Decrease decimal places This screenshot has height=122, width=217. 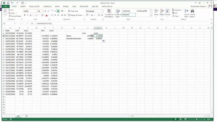tap(102, 15)
